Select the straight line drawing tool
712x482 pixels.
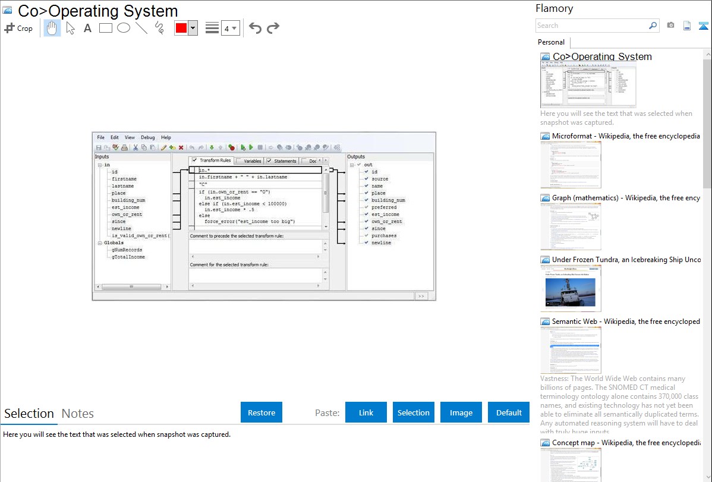[x=141, y=28]
